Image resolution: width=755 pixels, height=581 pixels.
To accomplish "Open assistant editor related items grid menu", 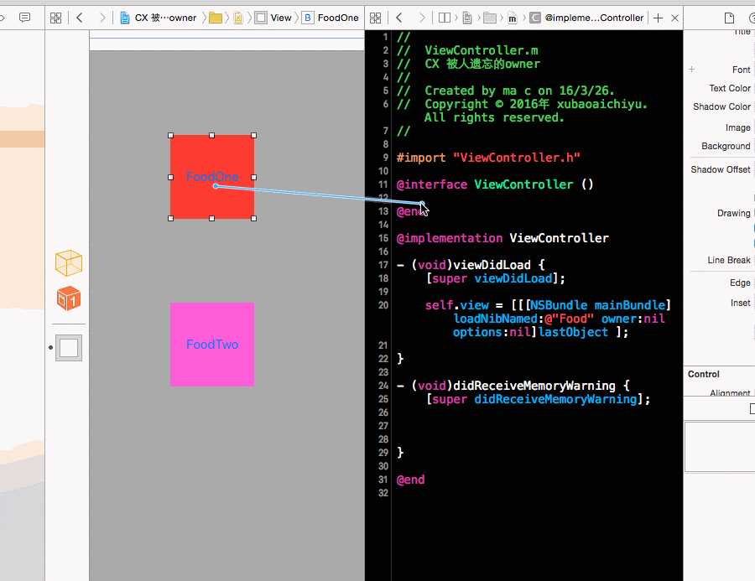I will 376,18.
